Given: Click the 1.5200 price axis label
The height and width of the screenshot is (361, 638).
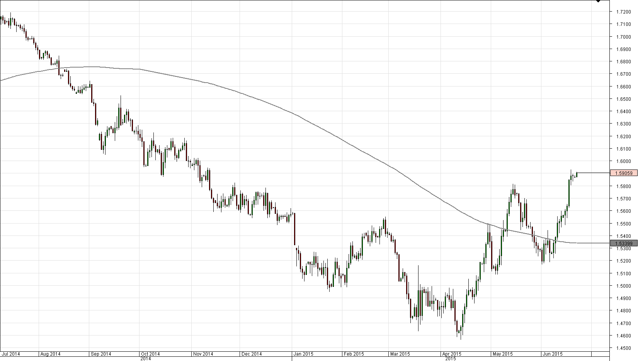Looking at the screenshot, I should click(x=623, y=261).
